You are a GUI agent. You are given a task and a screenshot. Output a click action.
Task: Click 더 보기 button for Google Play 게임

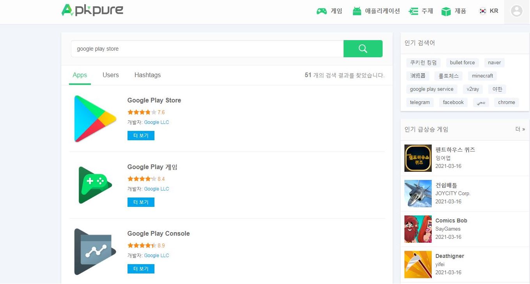tap(141, 202)
